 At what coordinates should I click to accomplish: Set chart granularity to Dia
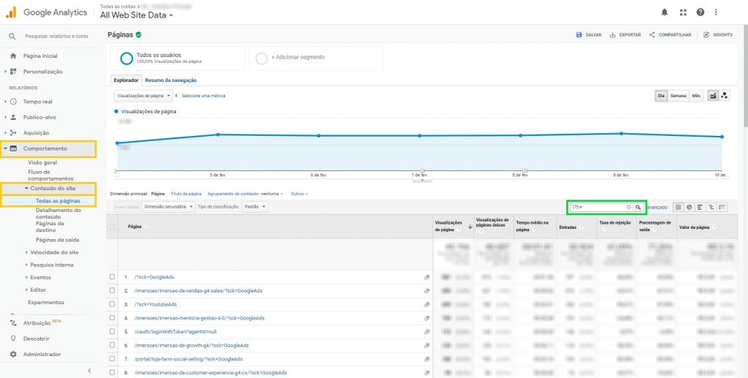pyautogui.click(x=661, y=96)
